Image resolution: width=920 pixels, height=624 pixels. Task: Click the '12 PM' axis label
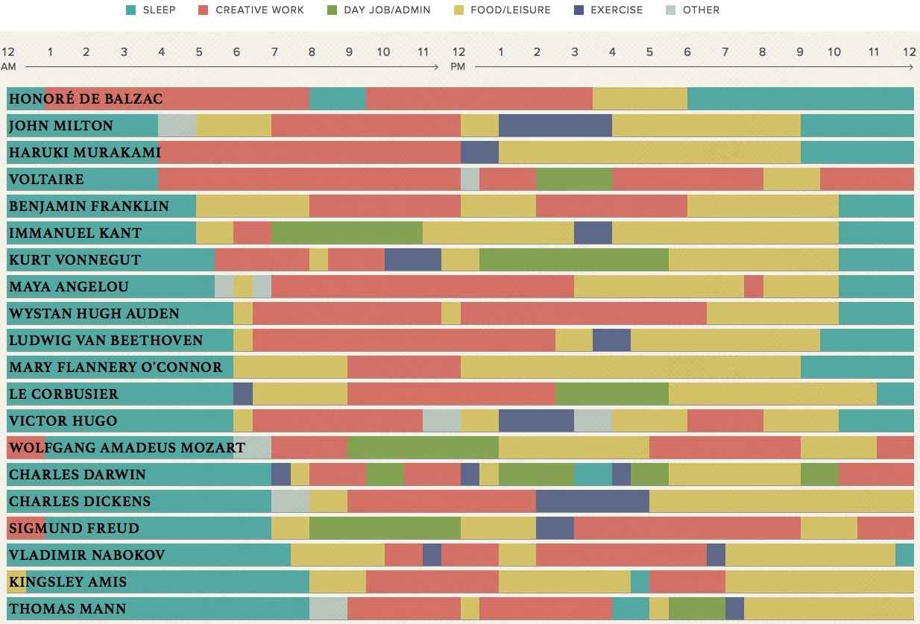pos(459,59)
